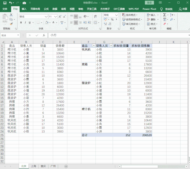
Task: Switch to 插入 ribbon tab
Action: (24, 9)
